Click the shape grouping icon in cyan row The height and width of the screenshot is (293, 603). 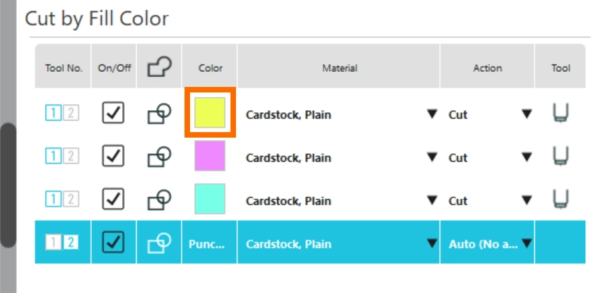coord(159,201)
